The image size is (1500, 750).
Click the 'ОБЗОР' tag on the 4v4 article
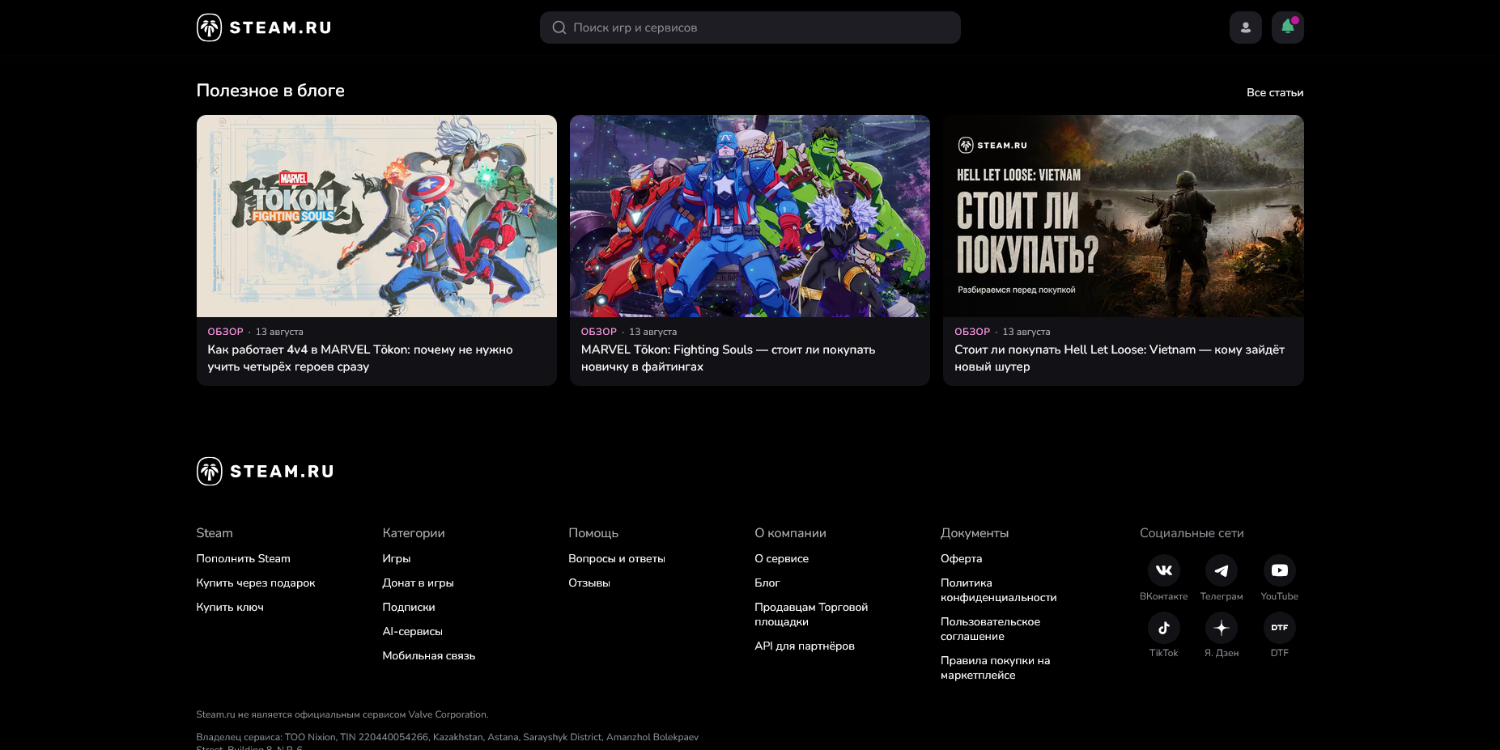pos(225,332)
